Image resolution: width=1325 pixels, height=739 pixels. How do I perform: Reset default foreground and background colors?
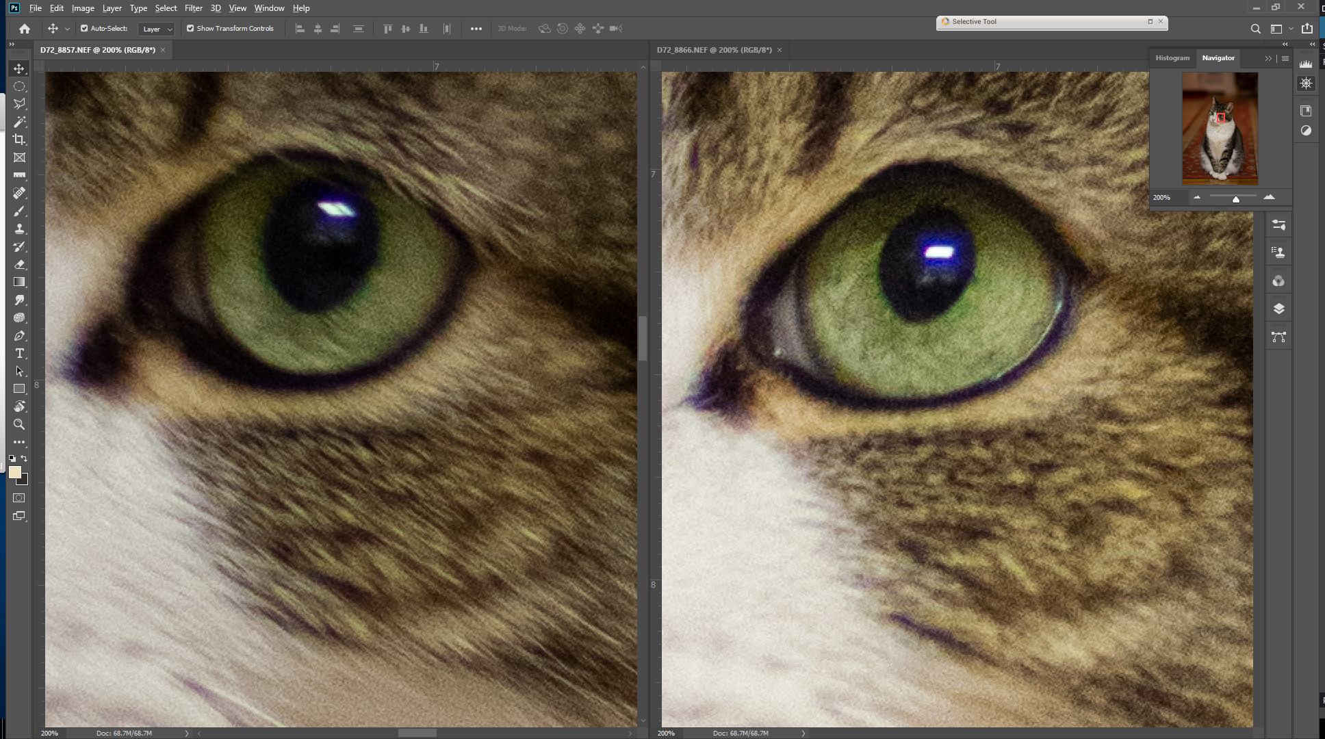click(12, 458)
